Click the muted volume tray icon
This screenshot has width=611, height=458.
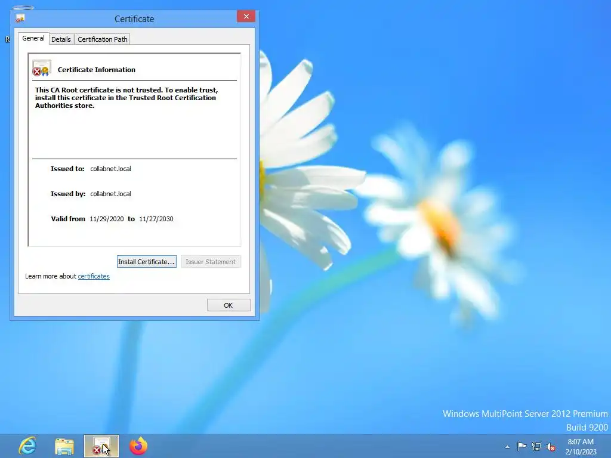coord(551,447)
